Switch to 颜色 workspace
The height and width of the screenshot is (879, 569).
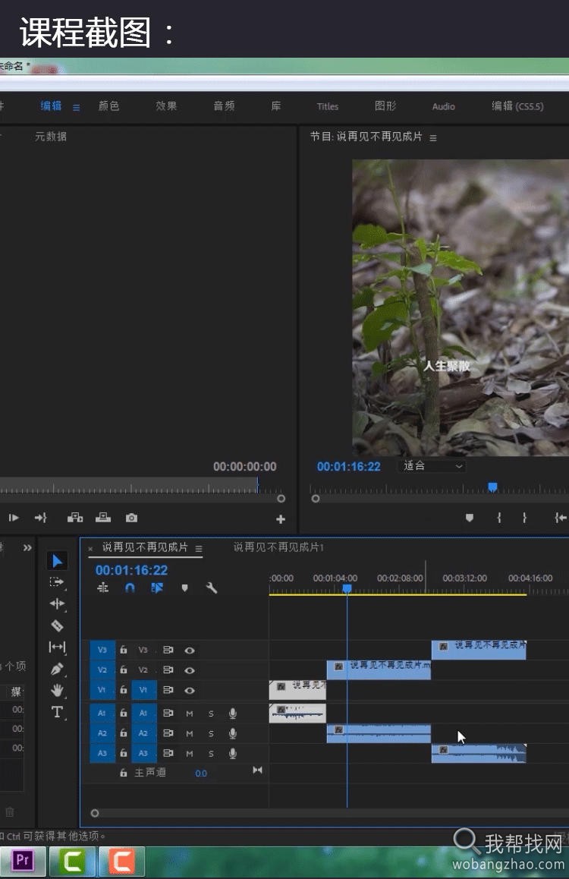pos(108,106)
